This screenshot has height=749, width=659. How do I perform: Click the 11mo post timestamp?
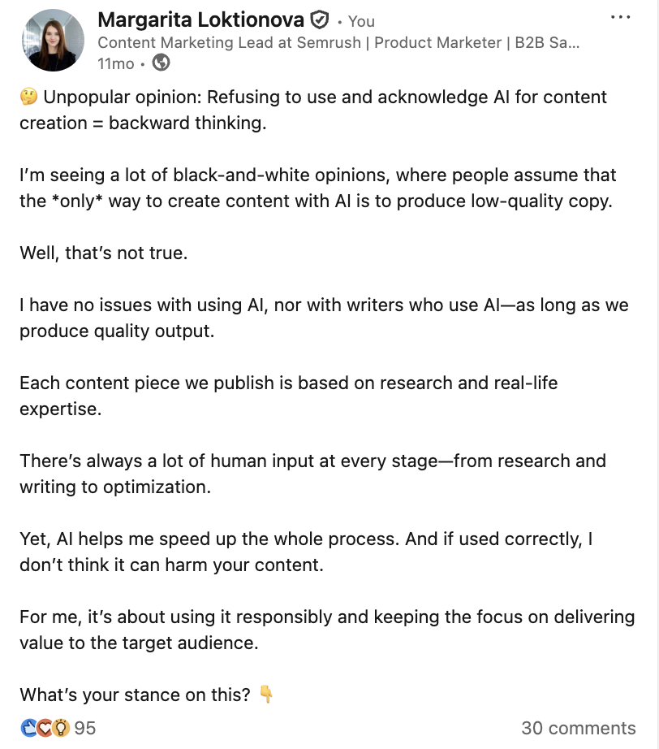coord(115,63)
